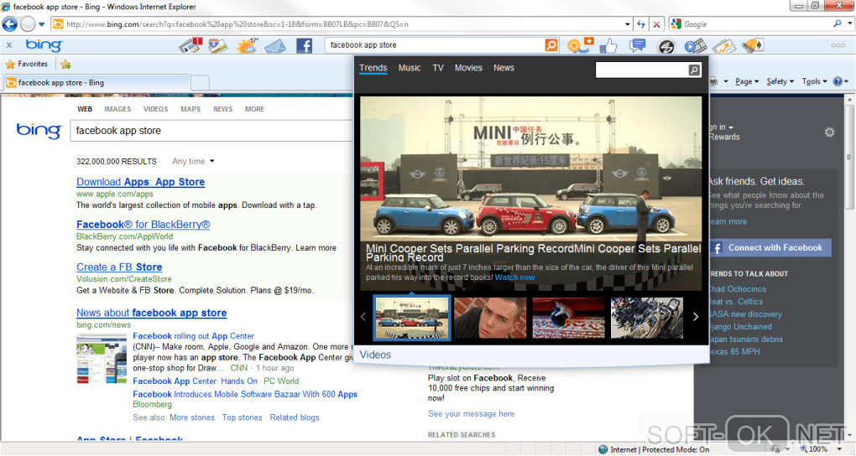The image size is (856, 456).
Task: Expand the zoom level 100% dropdown
Action: pos(839,449)
